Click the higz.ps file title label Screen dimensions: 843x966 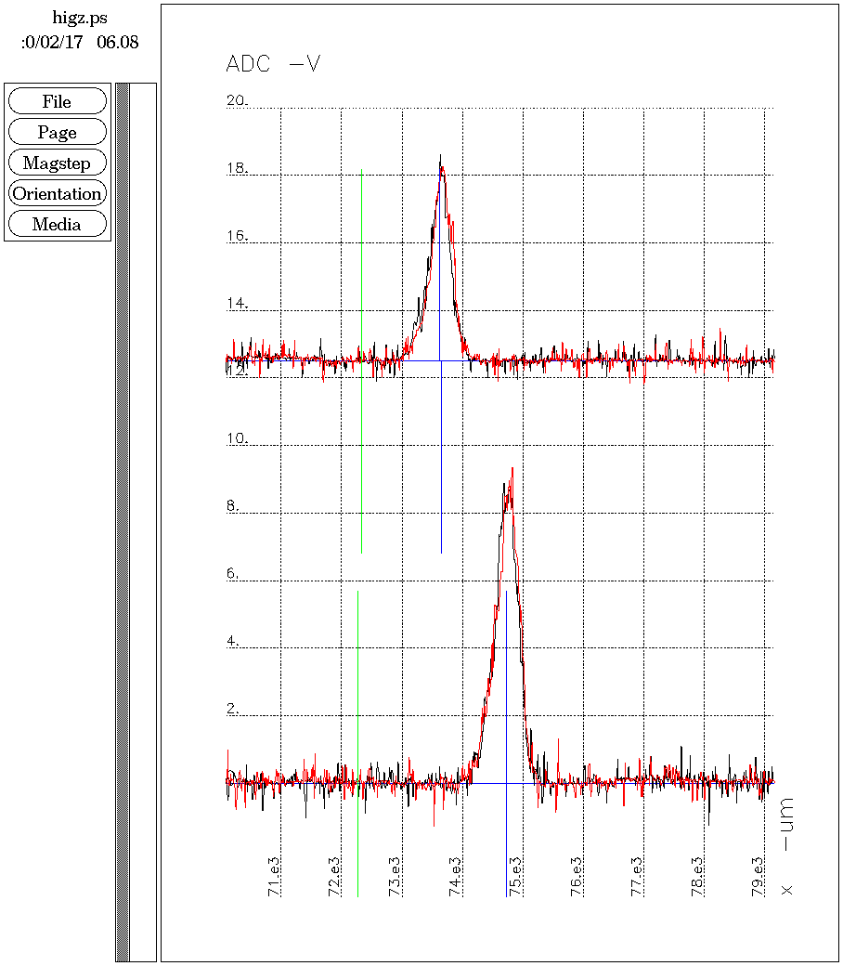(79, 19)
